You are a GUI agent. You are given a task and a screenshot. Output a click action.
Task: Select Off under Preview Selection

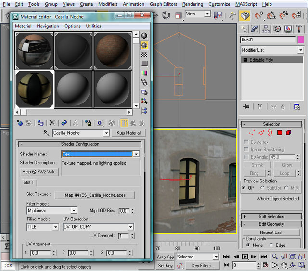point(244,188)
